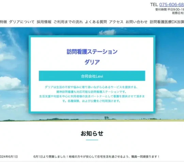Select ご利用までの流れ menu item
Image resolution: width=184 pixels, height=163 pixels.
click(68, 22)
